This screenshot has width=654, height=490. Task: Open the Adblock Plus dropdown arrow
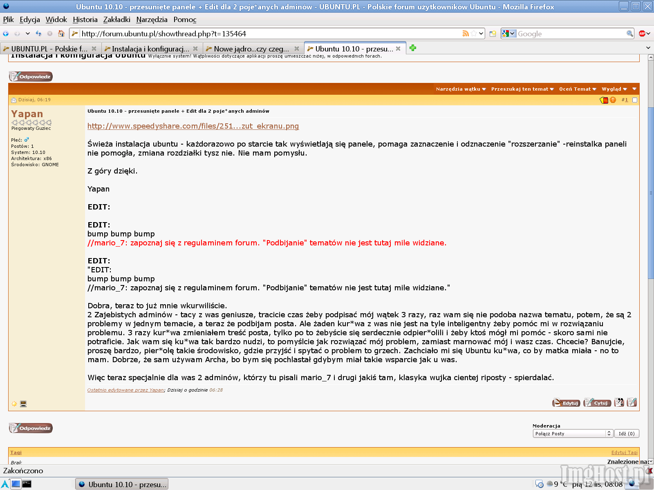pos(648,33)
